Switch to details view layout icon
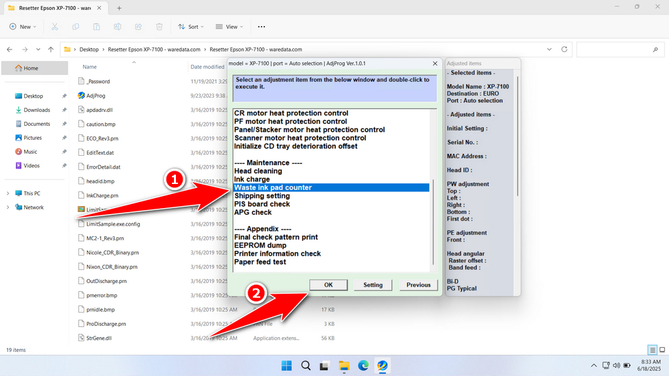The height and width of the screenshot is (376, 669). coord(652,350)
